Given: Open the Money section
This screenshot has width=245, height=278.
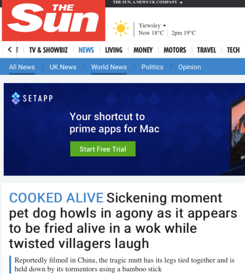Looking at the screenshot, I should point(143,50).
